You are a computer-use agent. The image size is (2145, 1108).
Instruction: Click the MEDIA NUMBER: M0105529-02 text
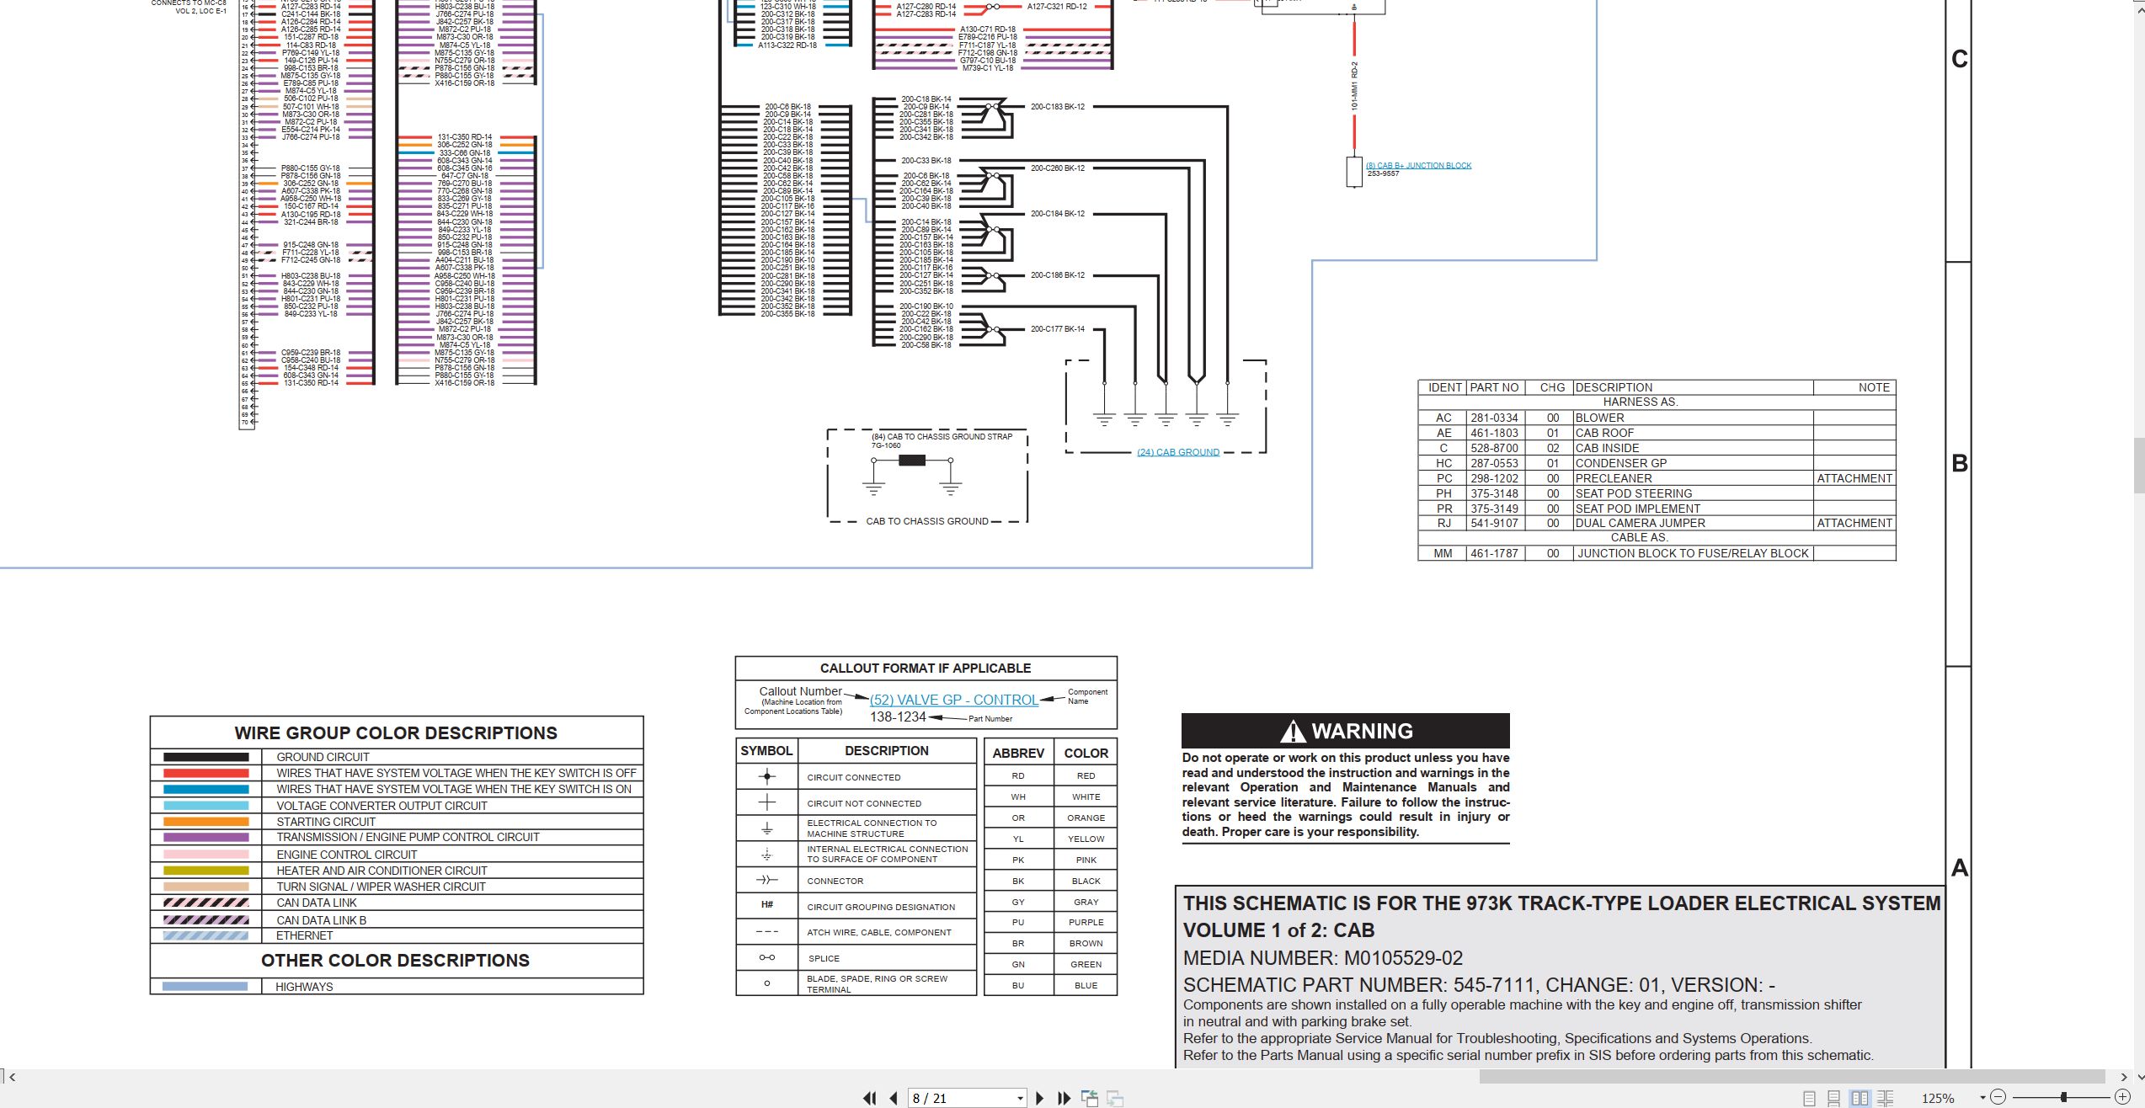pos(1322,958)
